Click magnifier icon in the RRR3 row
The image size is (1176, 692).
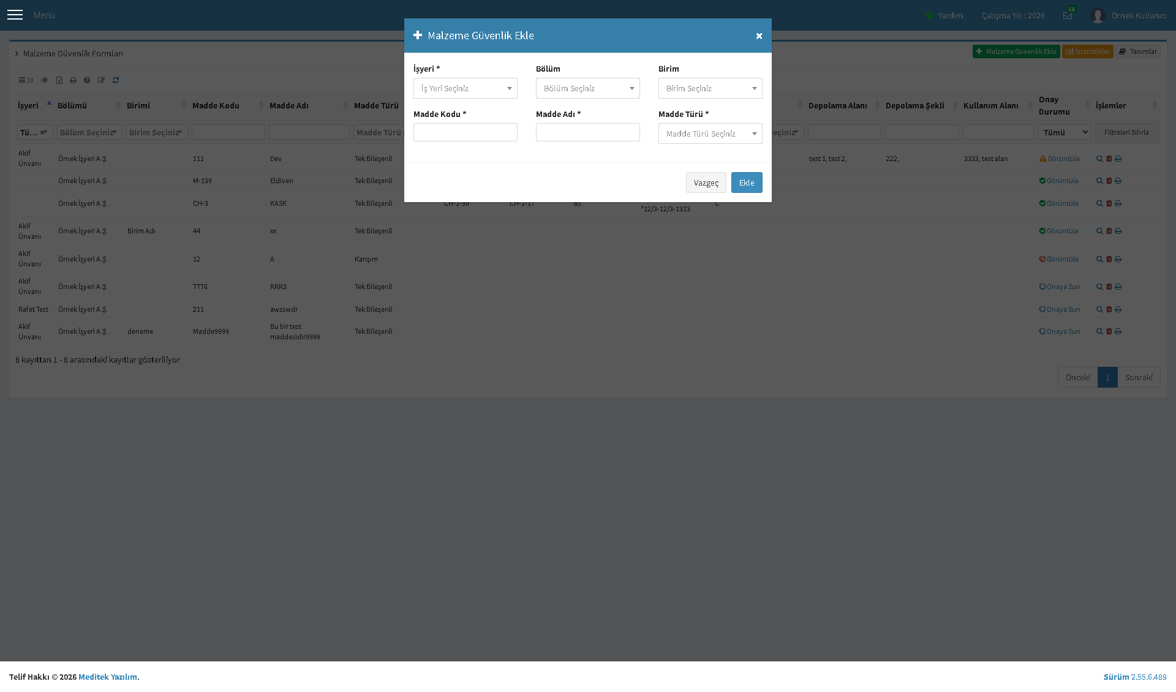(x=1099, y=287)
